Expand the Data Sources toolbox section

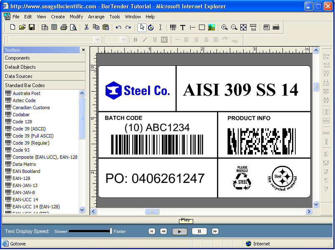(44, 76)
